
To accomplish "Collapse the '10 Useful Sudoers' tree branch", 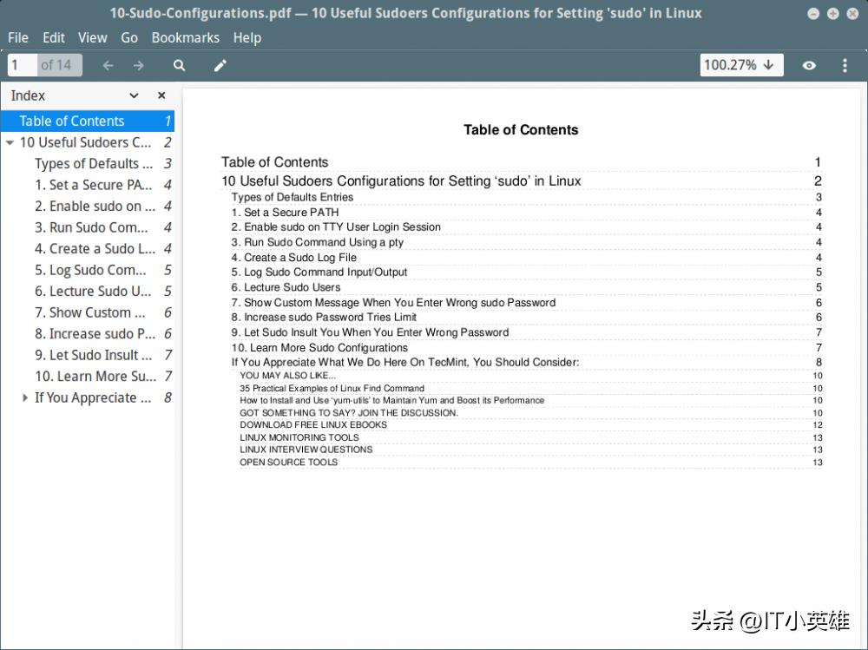I will (10, 142).
